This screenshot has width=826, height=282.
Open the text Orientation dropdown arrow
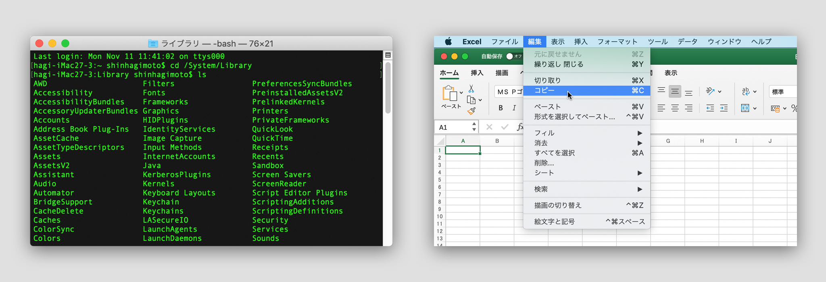point(720,92)
